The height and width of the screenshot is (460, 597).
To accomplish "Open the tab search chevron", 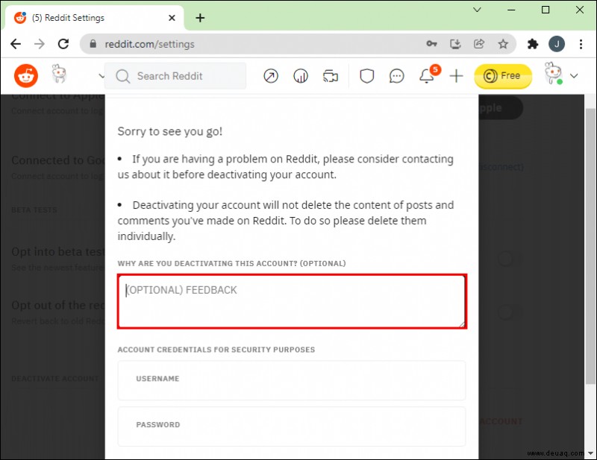I will (x=477, y=10).
